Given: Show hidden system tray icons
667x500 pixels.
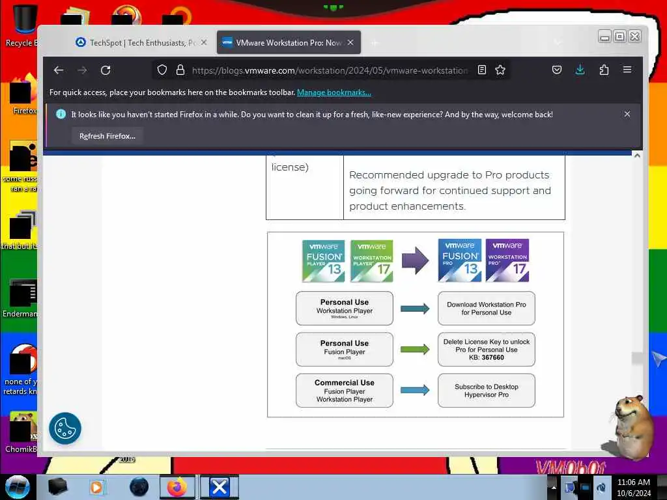Looking at the screenshot, I should 554,487.
